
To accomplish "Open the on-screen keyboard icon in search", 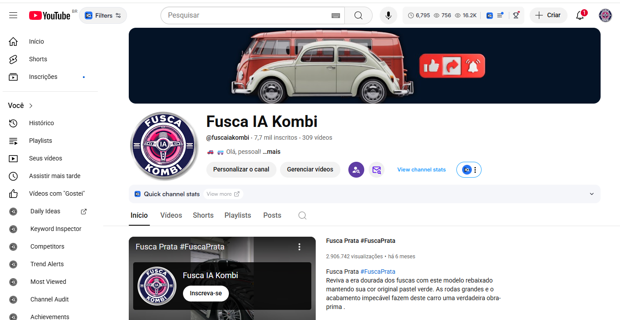I will 336,15.
